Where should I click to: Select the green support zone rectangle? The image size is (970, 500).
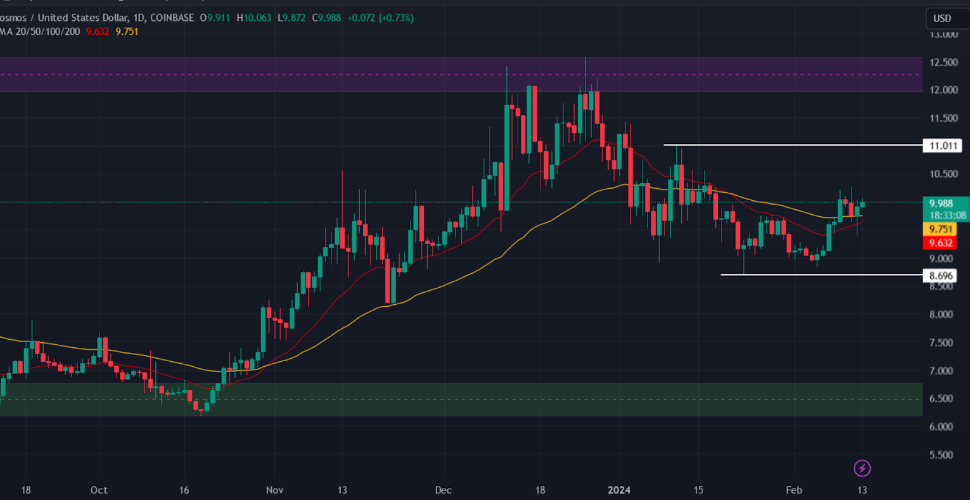[461, 399]
